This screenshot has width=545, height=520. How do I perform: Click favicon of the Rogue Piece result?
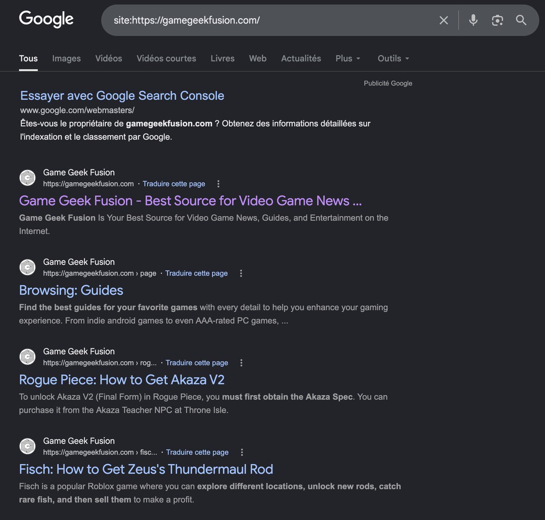[x=28, y=357]
